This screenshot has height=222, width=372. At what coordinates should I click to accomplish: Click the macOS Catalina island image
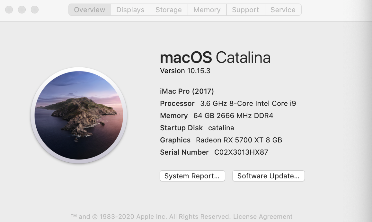click(x=79, y=115)
